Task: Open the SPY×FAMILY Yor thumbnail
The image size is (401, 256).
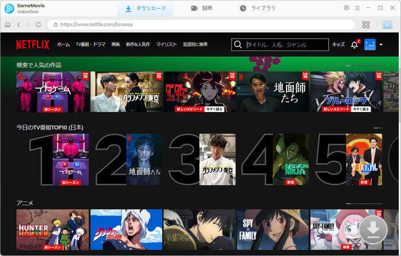Action: tap(273, 230)
